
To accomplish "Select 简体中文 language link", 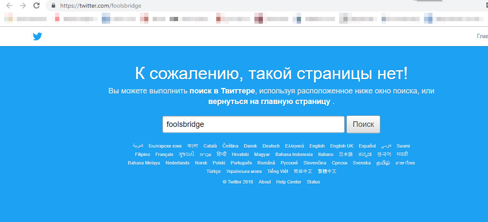I will coord(303,171).
